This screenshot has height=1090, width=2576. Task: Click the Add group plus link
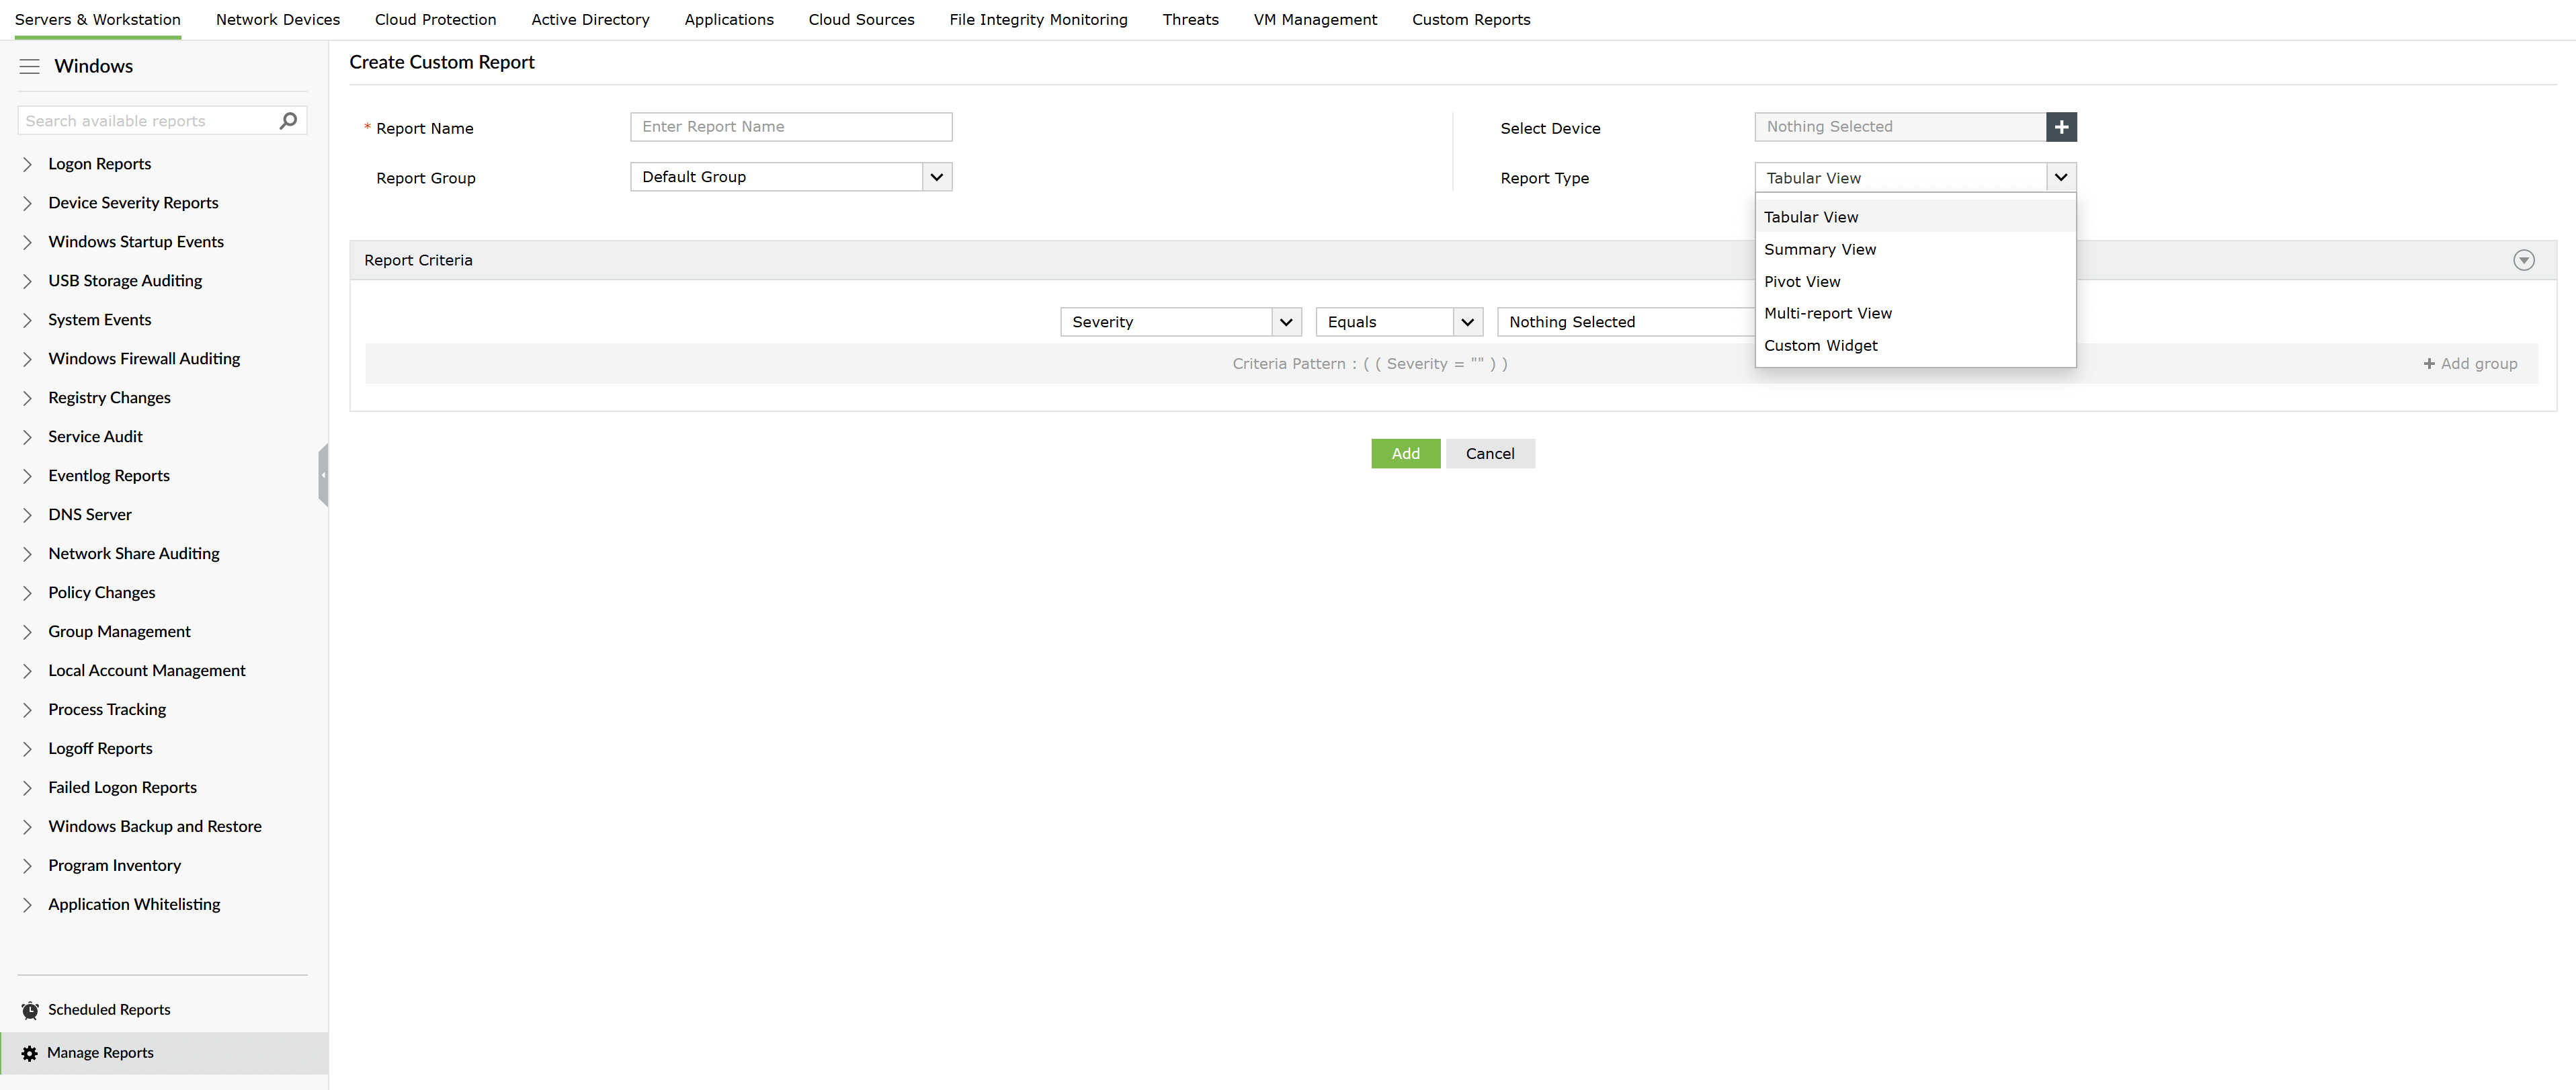tap(2469, 364)
